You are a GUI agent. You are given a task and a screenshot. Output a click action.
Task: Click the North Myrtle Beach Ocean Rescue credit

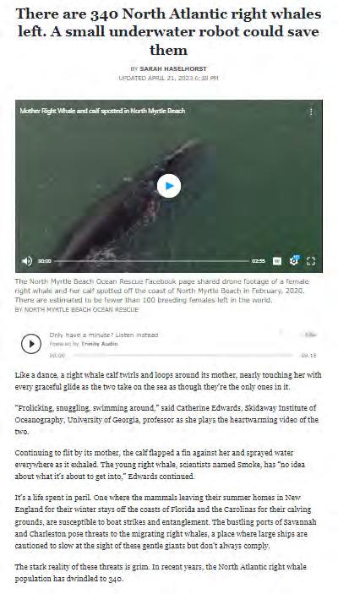pos(77,309)
